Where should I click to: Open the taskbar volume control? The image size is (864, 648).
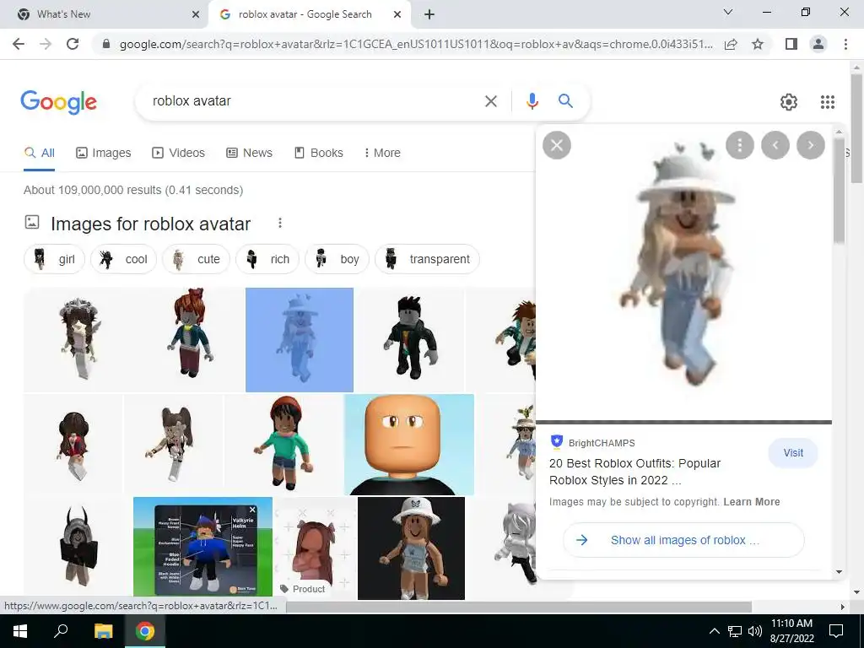coord(755,631)
